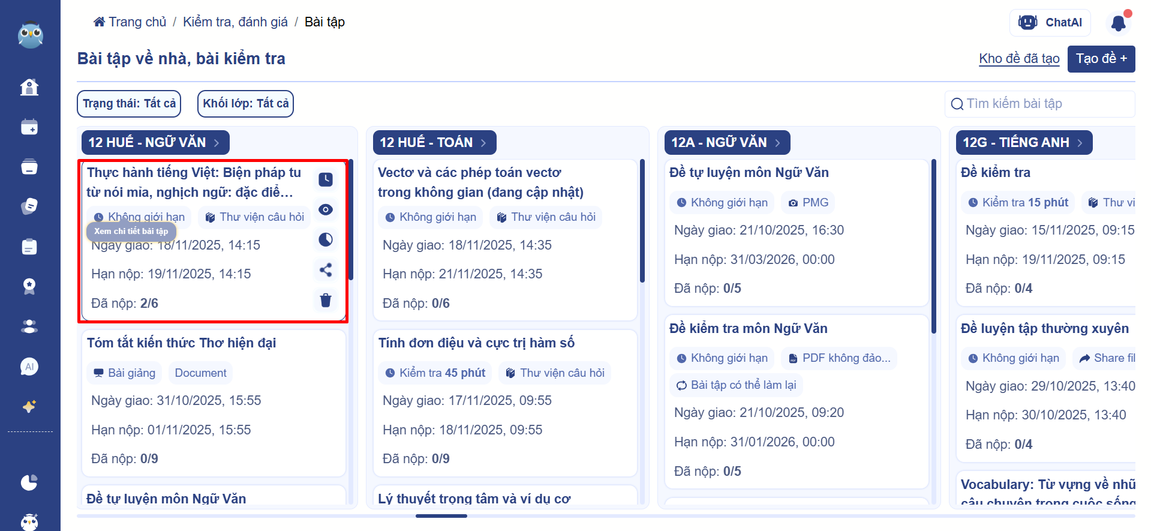Click the eye icon to view assignment details
1151x531 pixels.
point(326,209)
